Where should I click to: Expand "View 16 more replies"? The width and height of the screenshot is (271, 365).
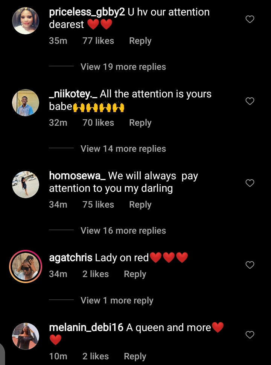click(x=123, y=231)
